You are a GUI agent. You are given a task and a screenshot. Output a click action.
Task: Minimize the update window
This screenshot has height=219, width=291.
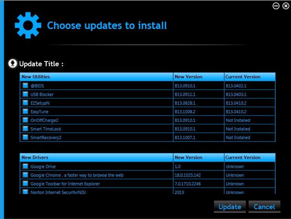coord(276,6)
